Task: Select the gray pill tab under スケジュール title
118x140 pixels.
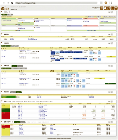Action: pyautogui.click(x=10, y=15)
